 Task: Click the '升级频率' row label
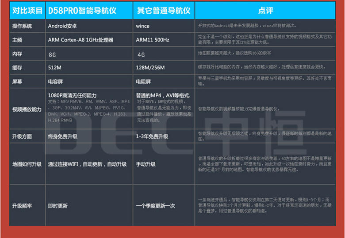point(22,206)
